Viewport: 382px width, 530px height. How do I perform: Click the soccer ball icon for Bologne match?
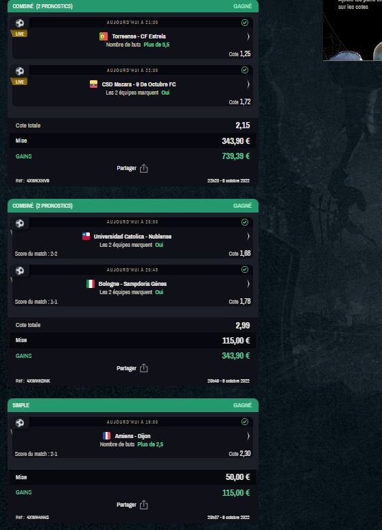coord(20,270)
